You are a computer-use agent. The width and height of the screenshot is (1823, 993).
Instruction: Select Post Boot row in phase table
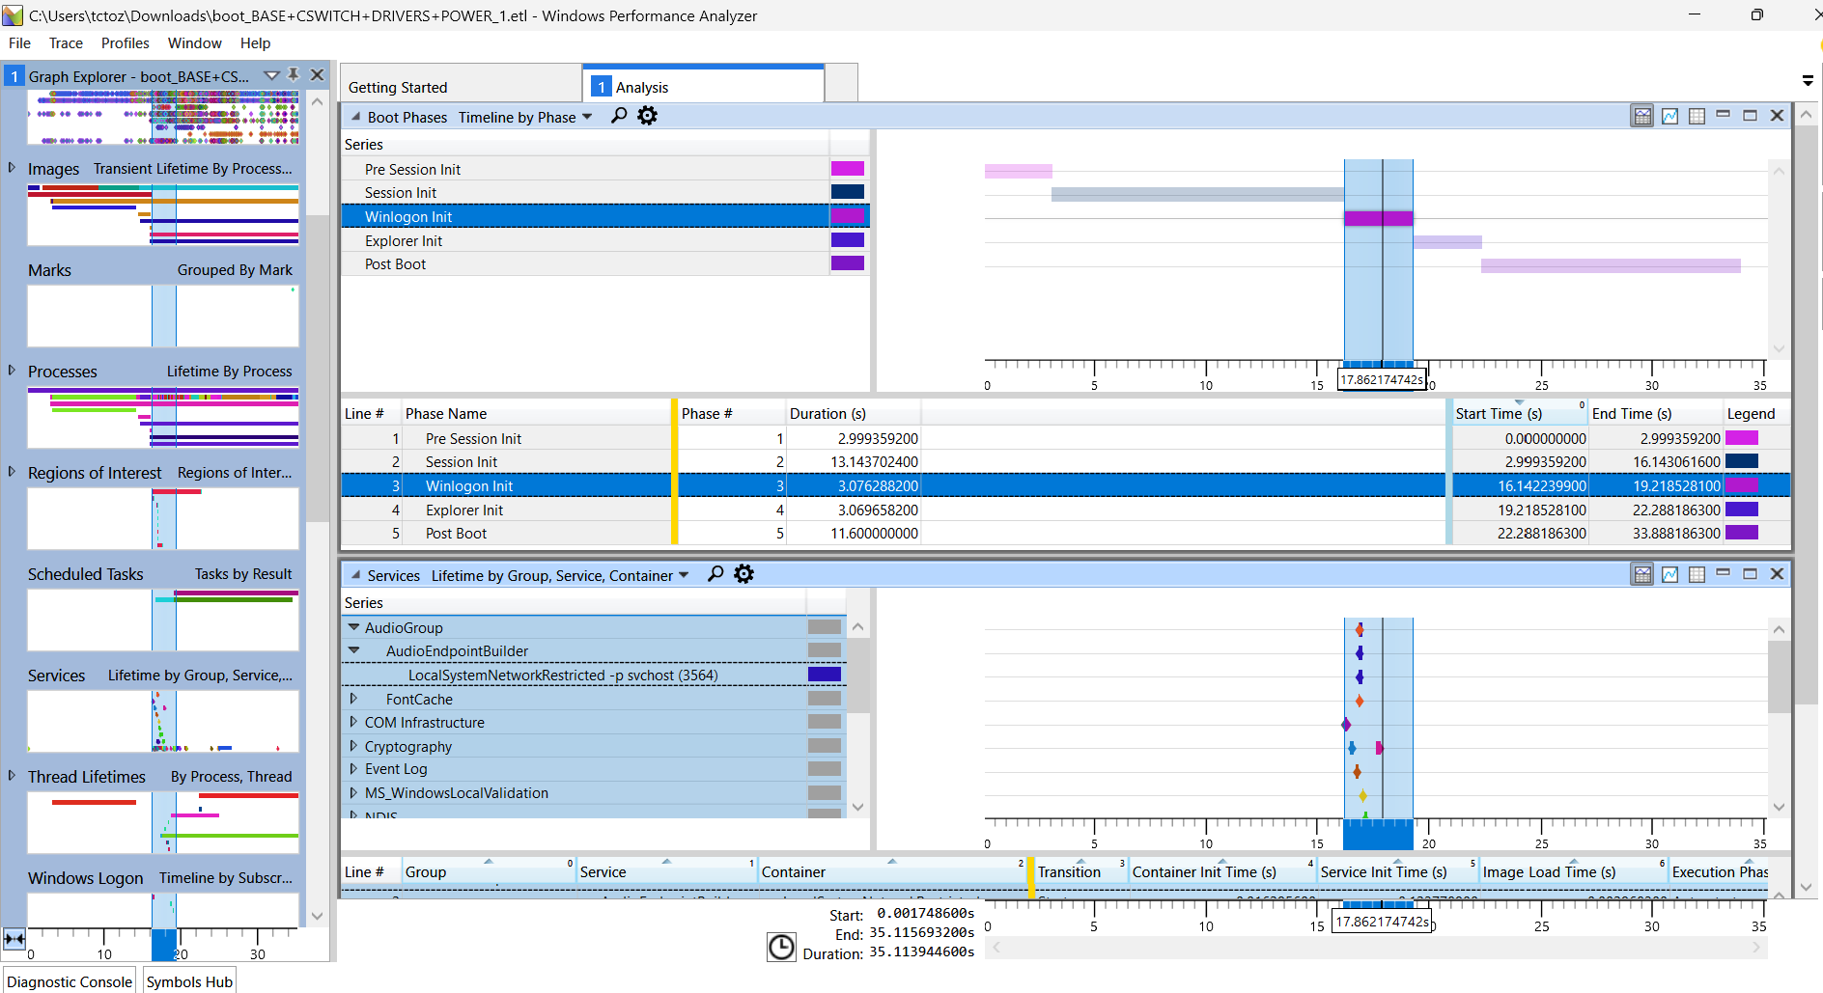tap(1066, 534)
